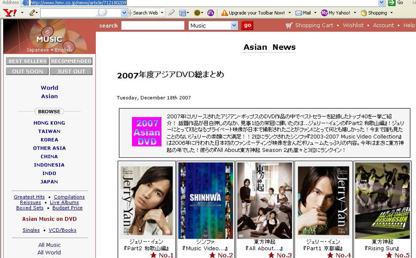Click the MUSIC CD logo banner
The image size is (416, 258).
pyautogui.click(x=49, y=36)
